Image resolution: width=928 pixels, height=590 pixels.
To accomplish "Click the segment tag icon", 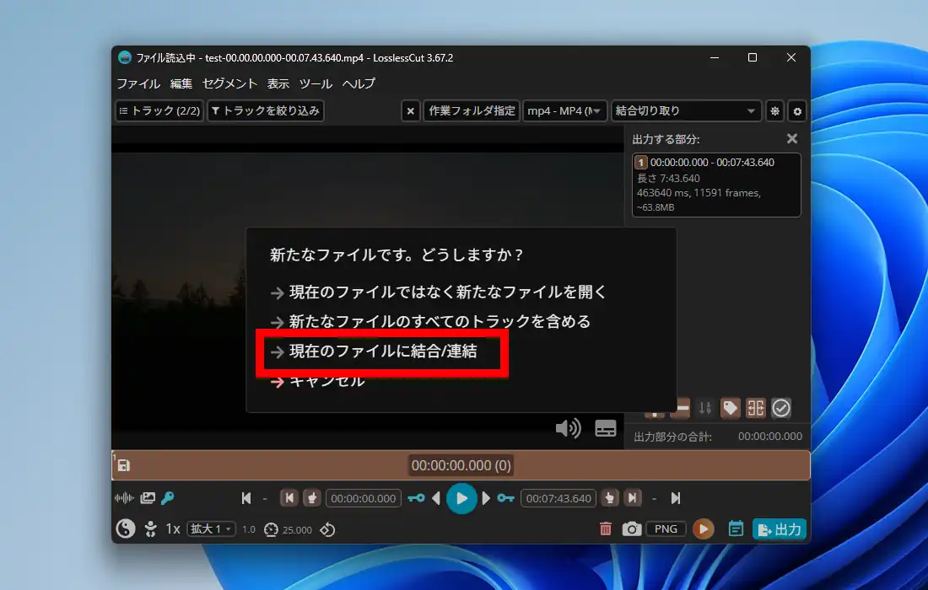I will [x=730, y=409].
